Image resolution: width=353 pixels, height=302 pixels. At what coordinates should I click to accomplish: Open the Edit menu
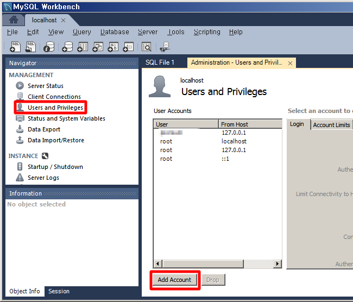pyautogui.click(x=33, y=32)
